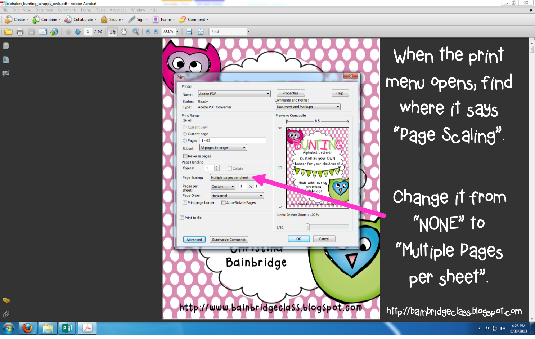Click the Advanced button in Print dialog
Image resolution: width=535 pixels, height=339 pixels.
(x=194, y=240)
